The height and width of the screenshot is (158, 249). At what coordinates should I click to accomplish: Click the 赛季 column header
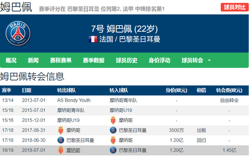pyautogui.click(x=7, y=90)
